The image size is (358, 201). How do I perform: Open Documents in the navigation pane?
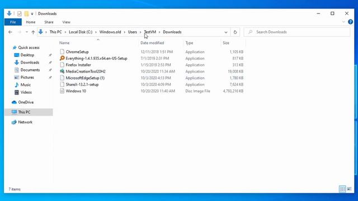30,70
